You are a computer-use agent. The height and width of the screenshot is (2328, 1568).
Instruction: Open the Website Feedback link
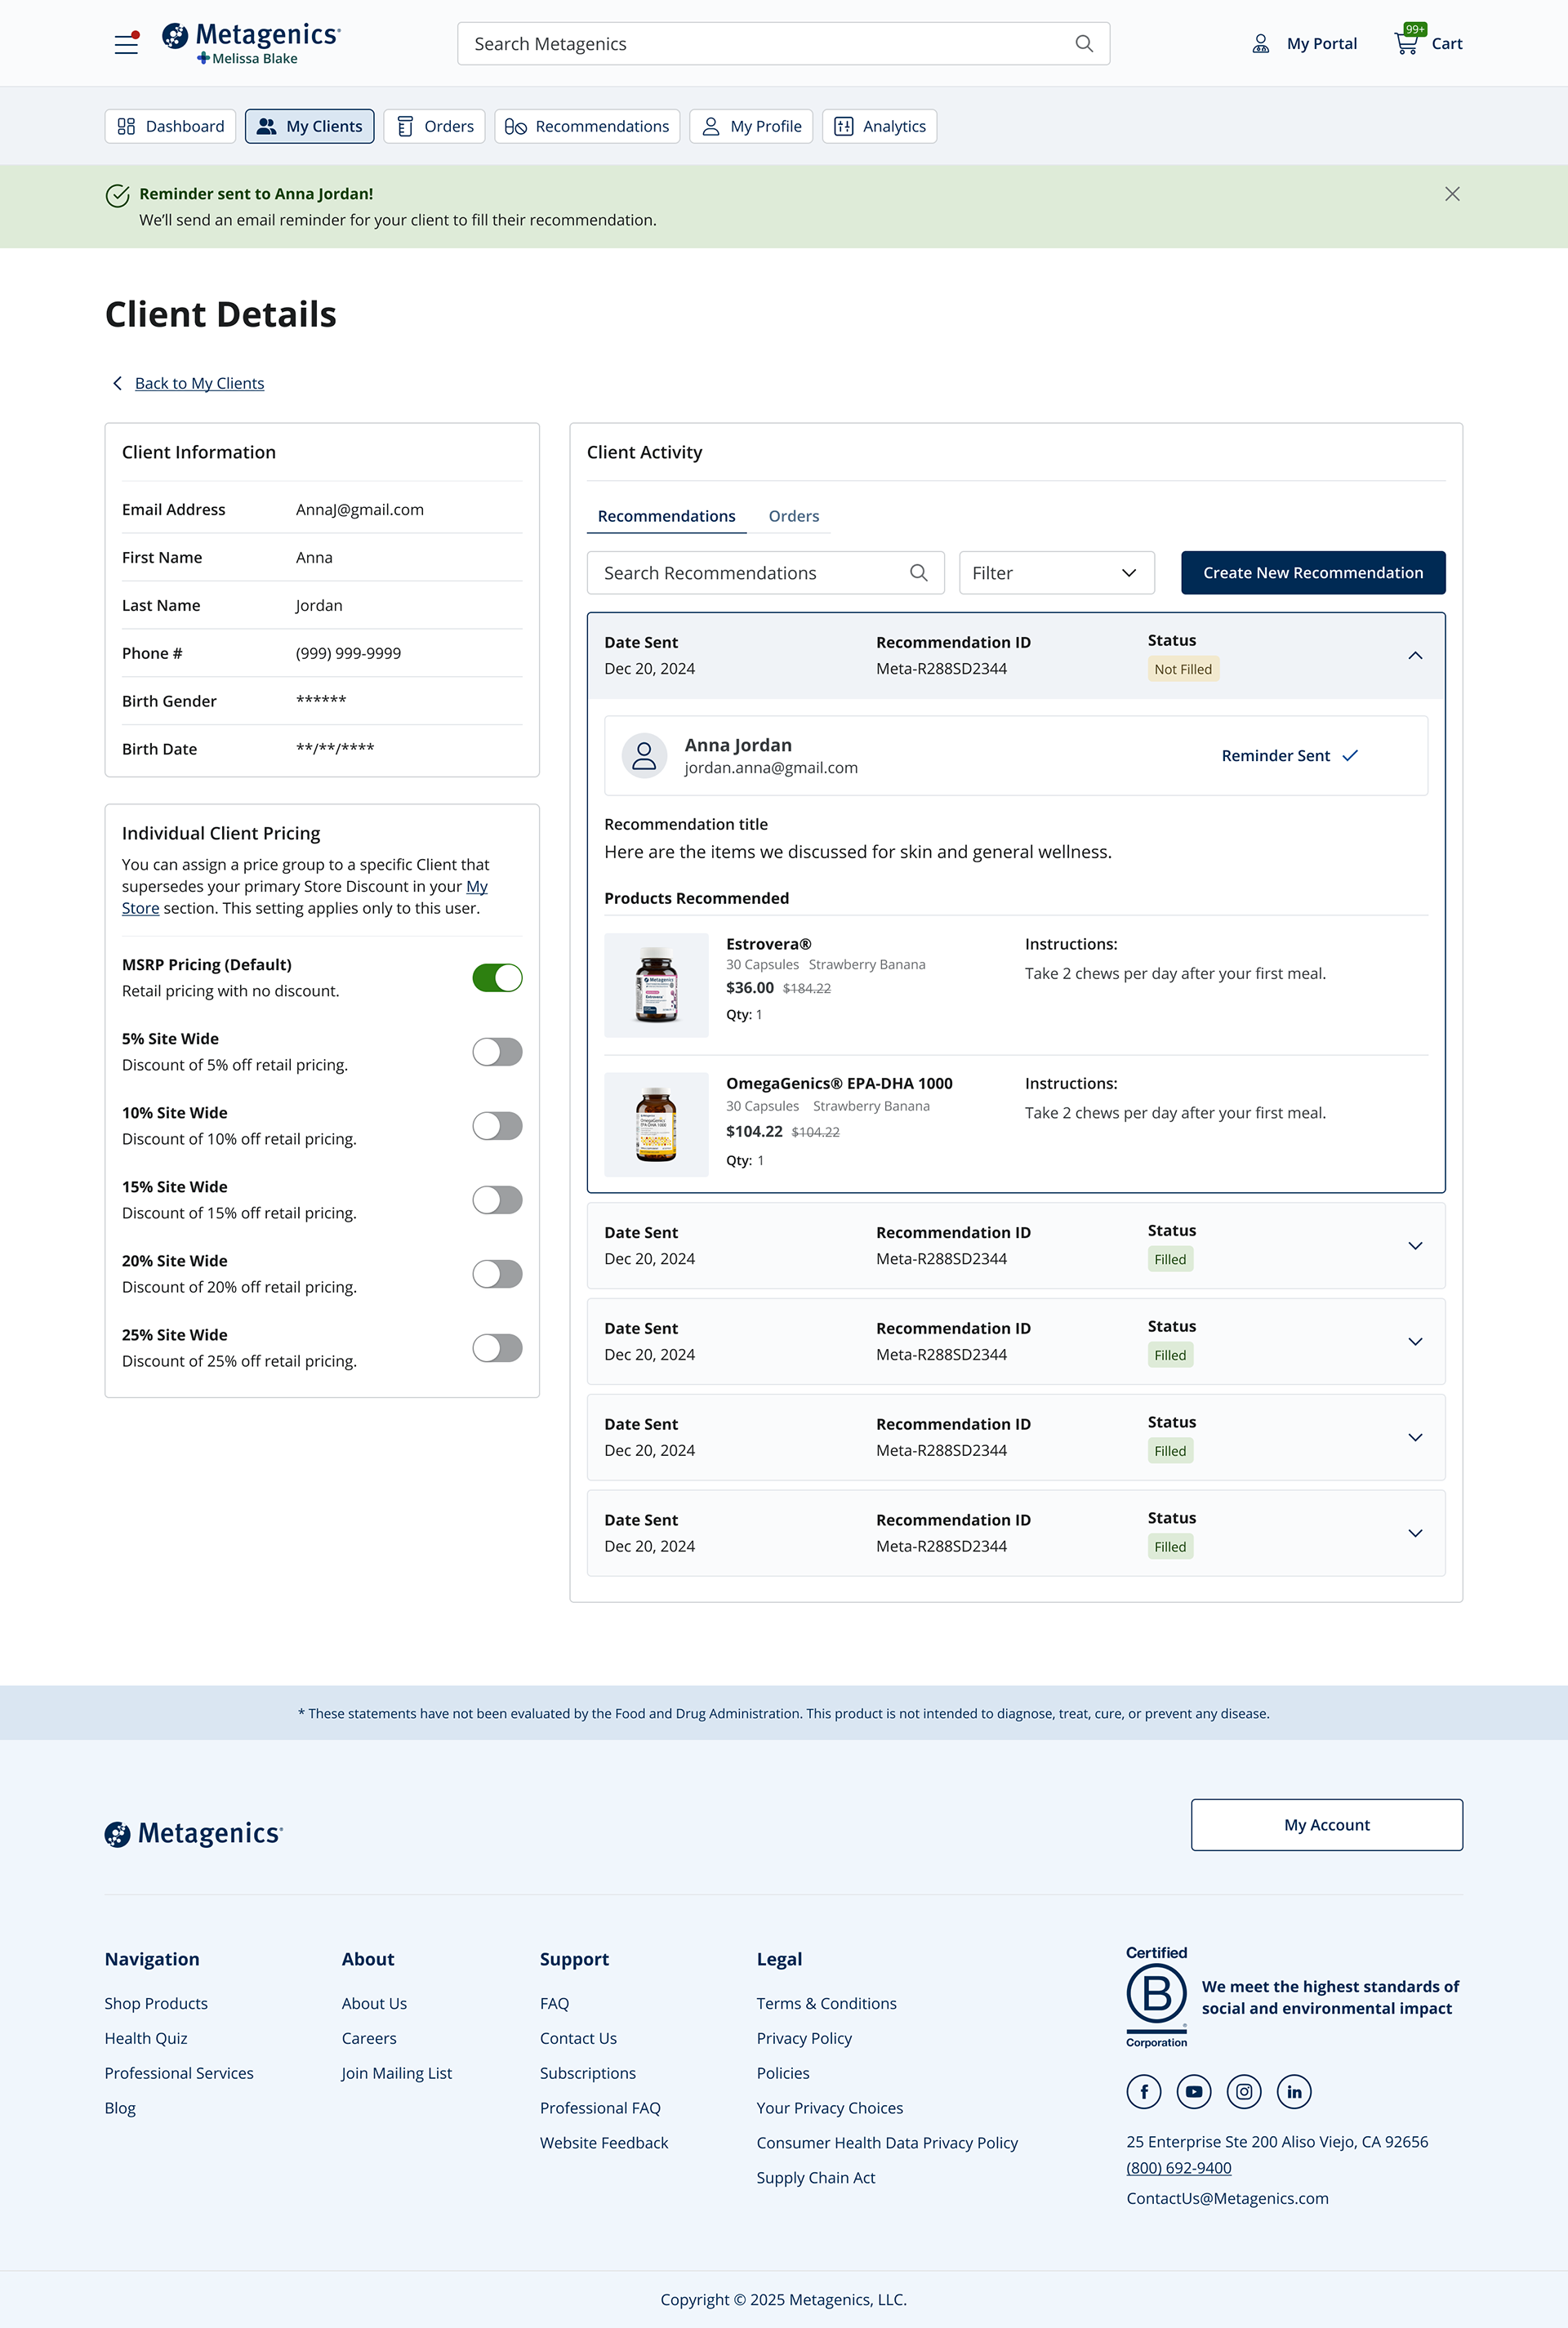[x=604, y=2143]
